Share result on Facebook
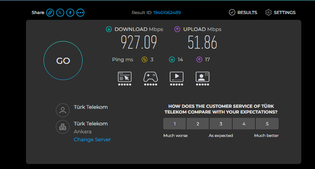Viewport: 315px width, 169px height. tap(70, 13)
